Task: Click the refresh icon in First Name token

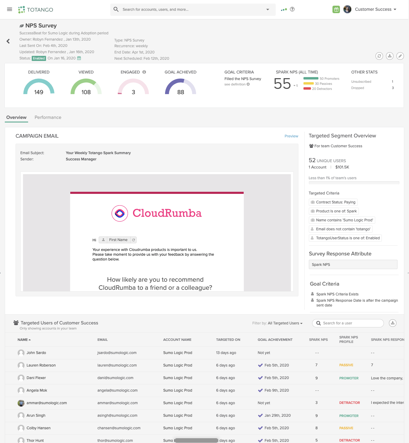Action: (134, 240)
